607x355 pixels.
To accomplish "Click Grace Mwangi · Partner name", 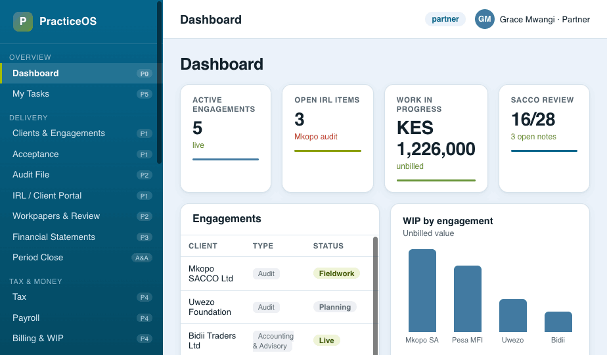I will [545, 19].
